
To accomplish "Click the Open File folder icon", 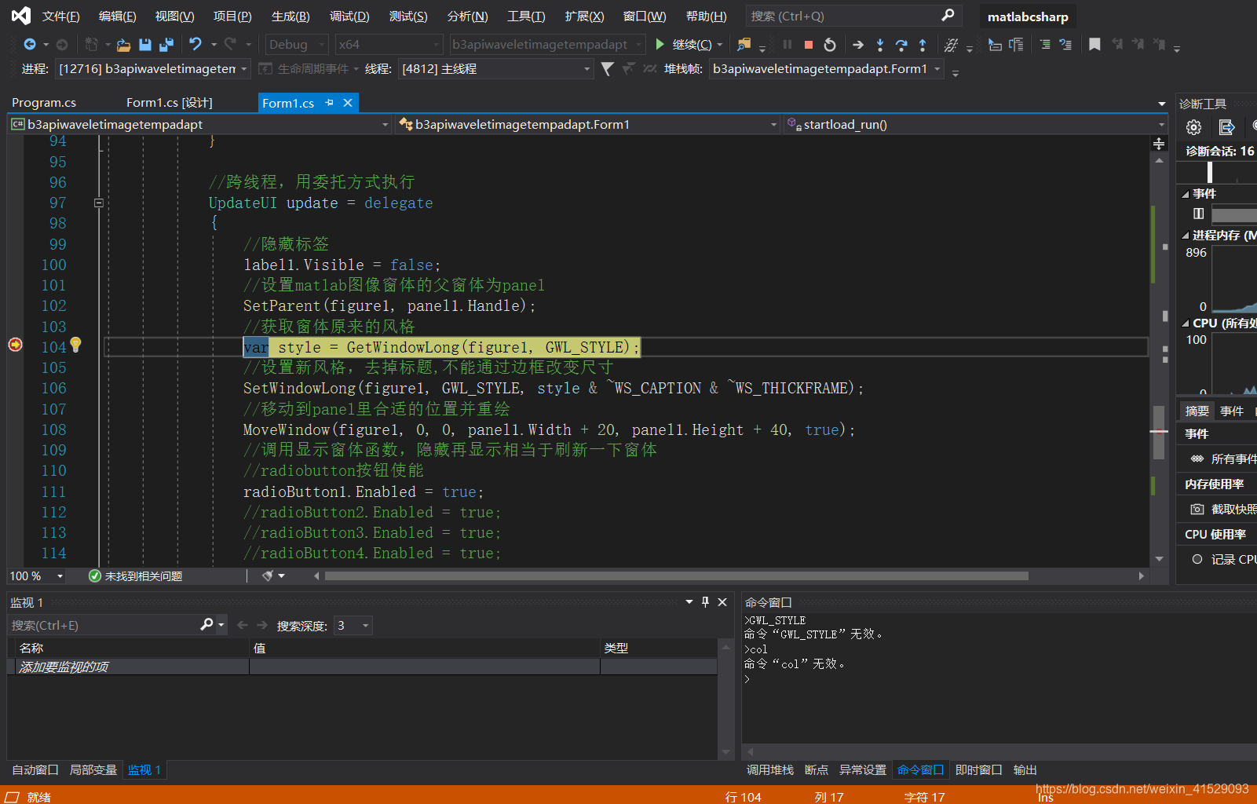I will (123, 45).
